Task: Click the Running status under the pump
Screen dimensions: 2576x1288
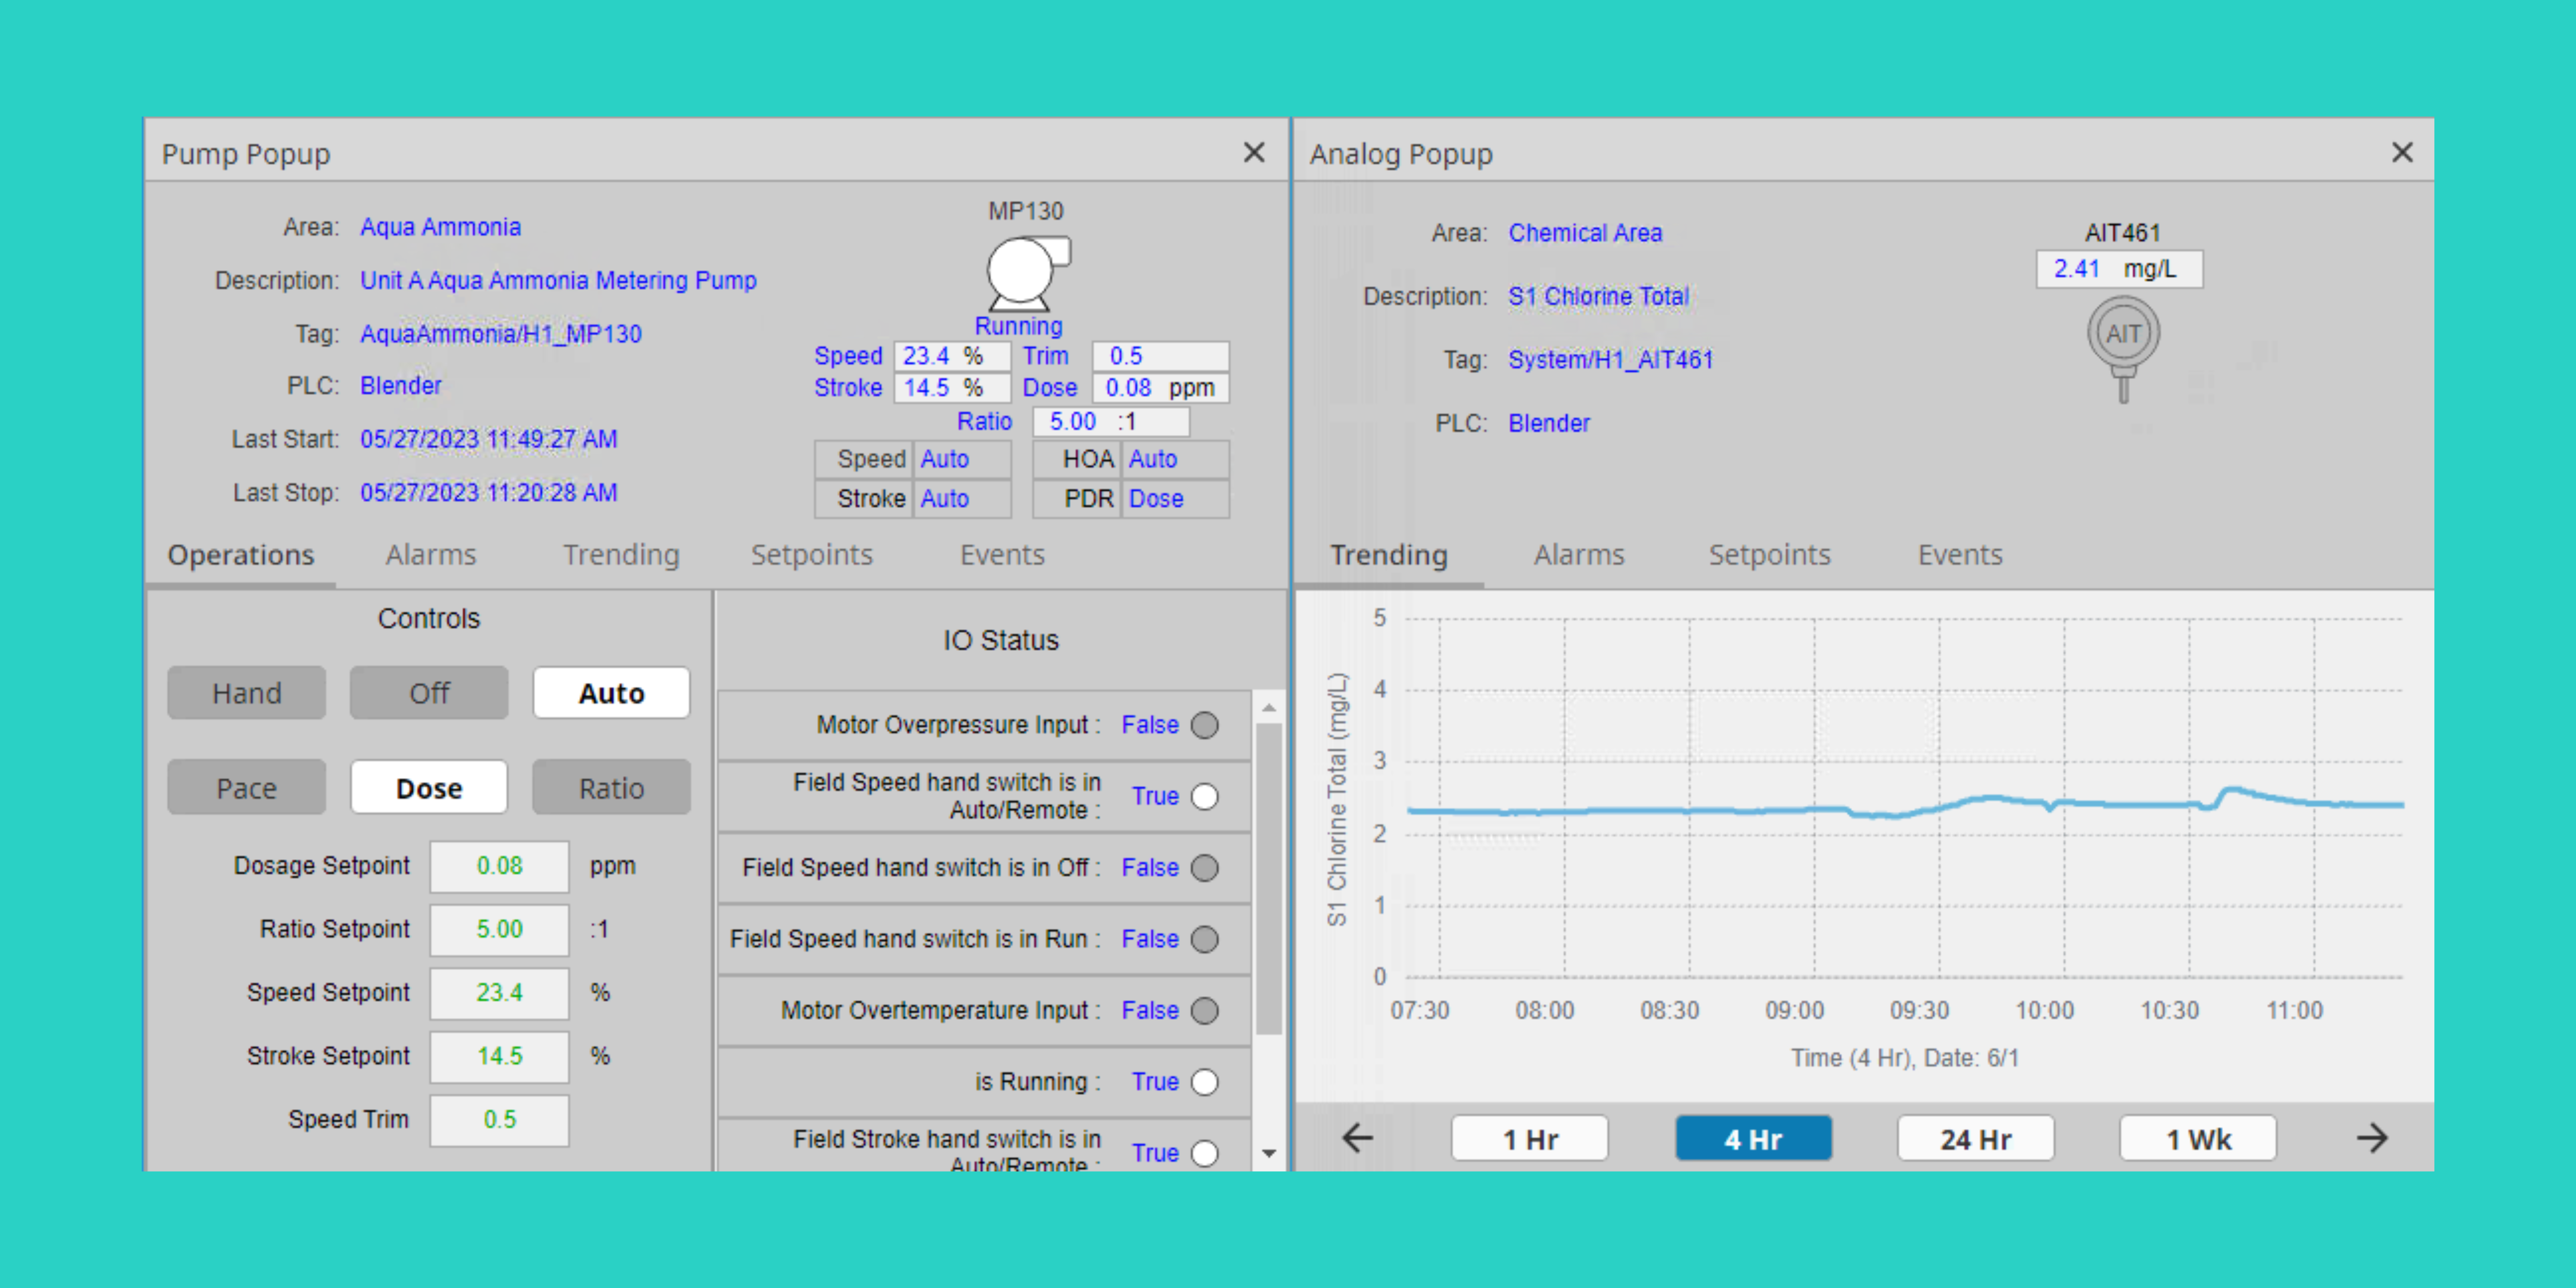Action: tap(1018, 326)
